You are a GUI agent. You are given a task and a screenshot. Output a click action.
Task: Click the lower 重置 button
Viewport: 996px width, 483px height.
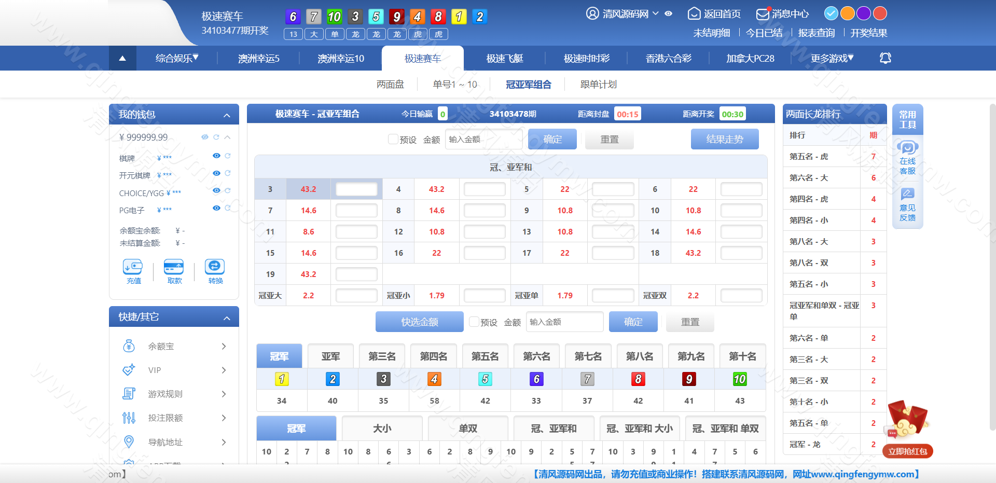click(x=690, y=322)
